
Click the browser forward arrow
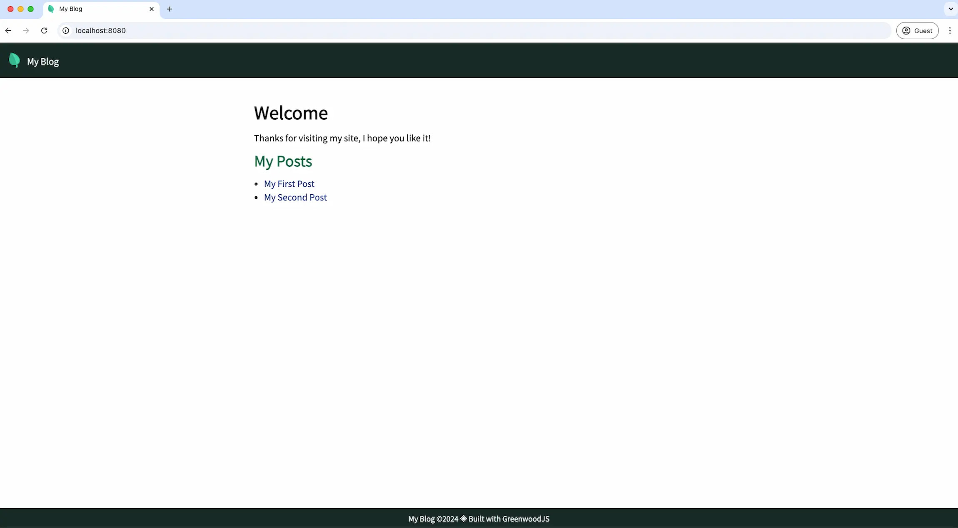click(x=26, y=30)
